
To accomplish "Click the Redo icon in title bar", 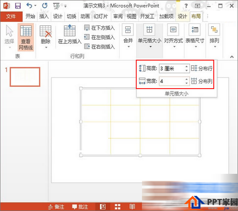I will click(45, 6).
